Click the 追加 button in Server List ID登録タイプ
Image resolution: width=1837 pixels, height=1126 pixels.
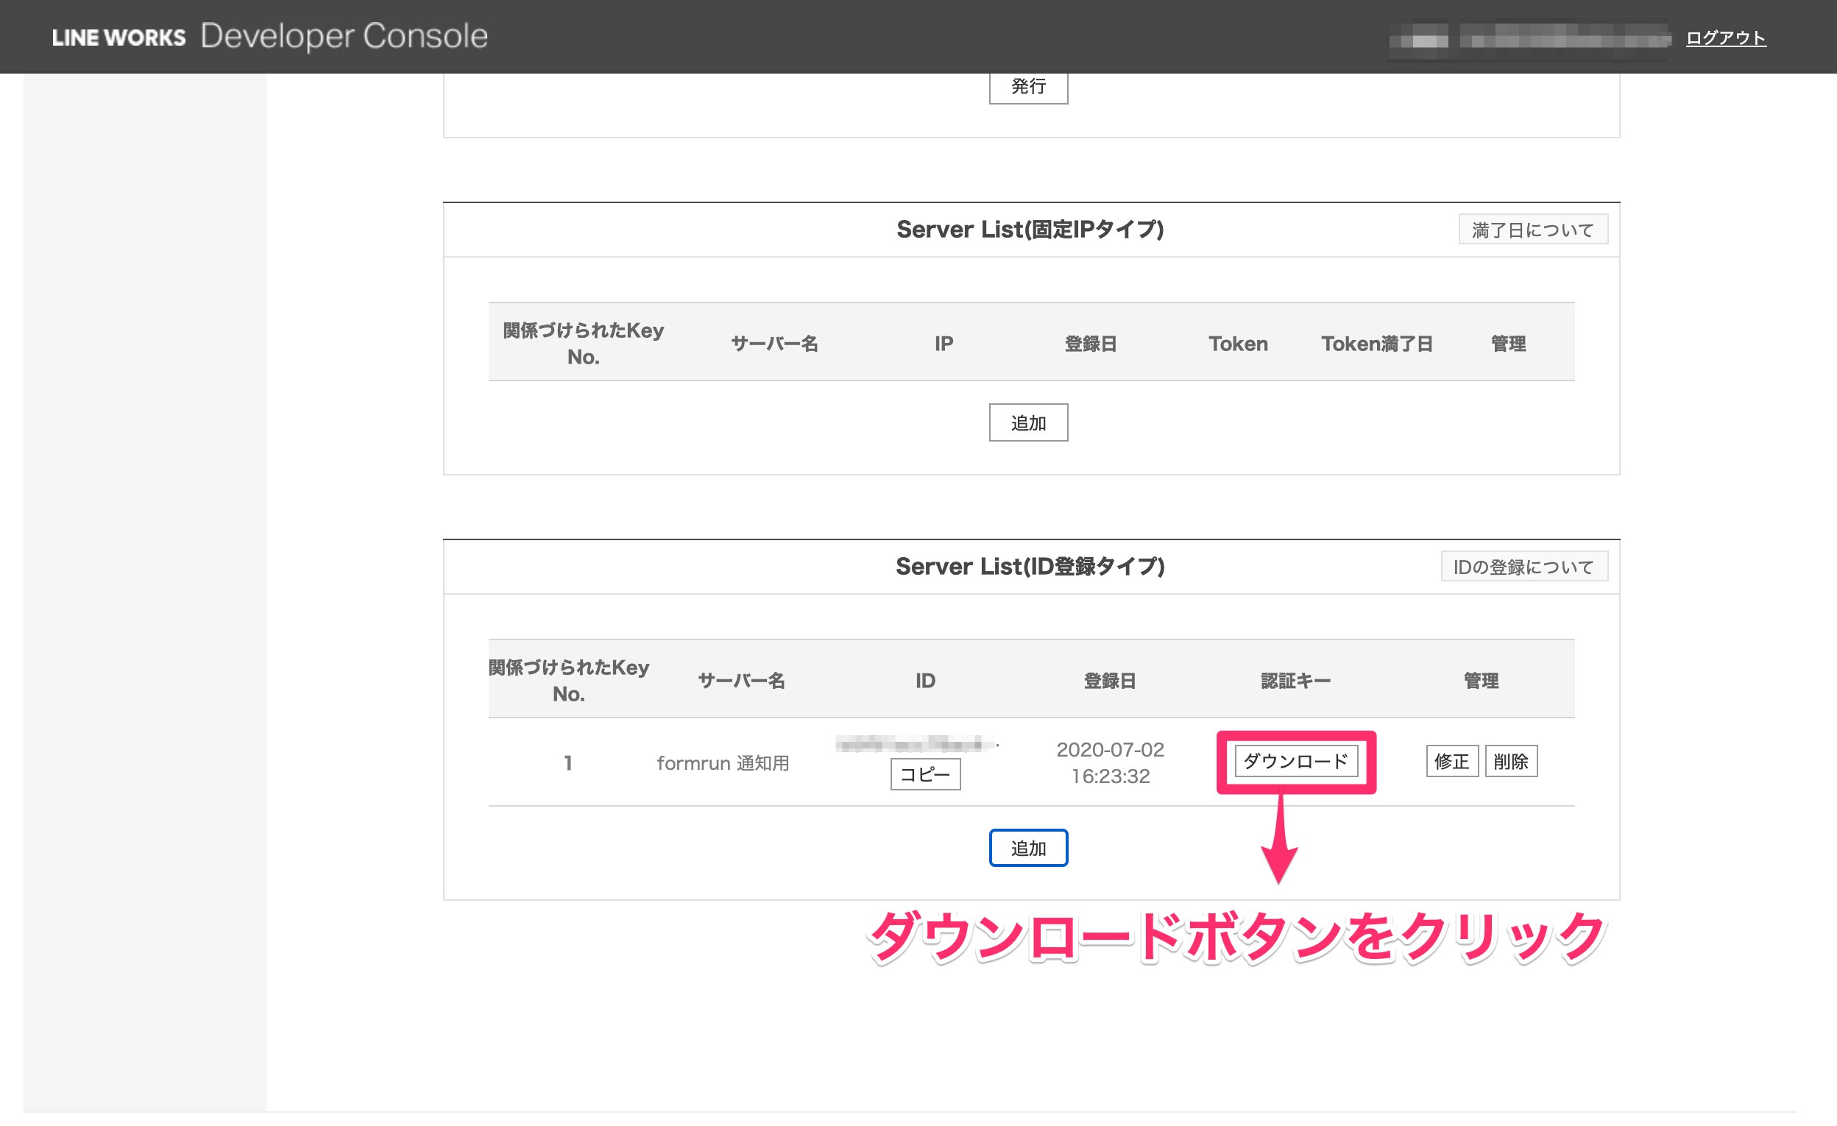click(1027, 846)
